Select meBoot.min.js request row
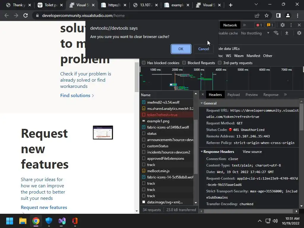 click(x=167, y=171)
